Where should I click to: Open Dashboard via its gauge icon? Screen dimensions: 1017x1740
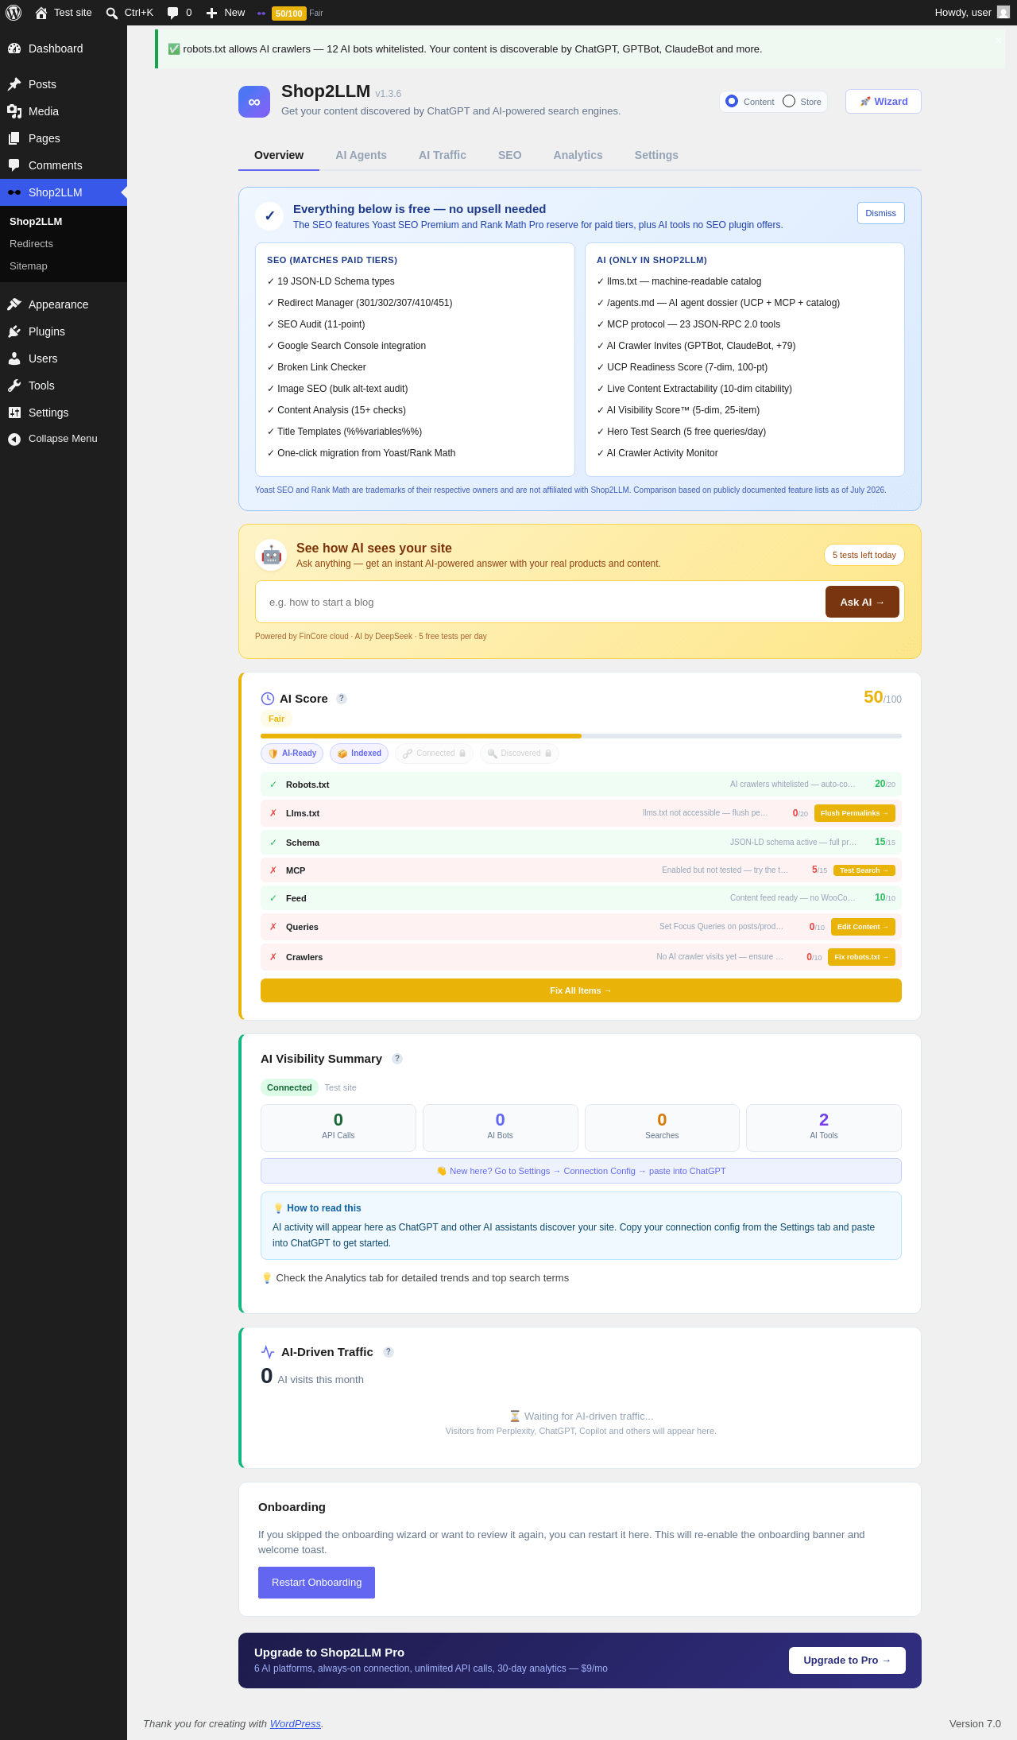(14, 48)
